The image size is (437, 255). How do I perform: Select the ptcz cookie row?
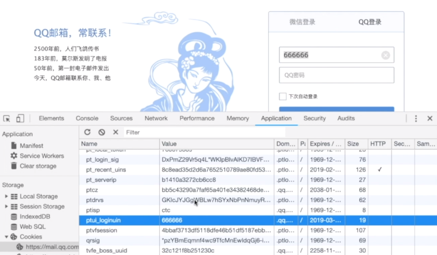258,190
